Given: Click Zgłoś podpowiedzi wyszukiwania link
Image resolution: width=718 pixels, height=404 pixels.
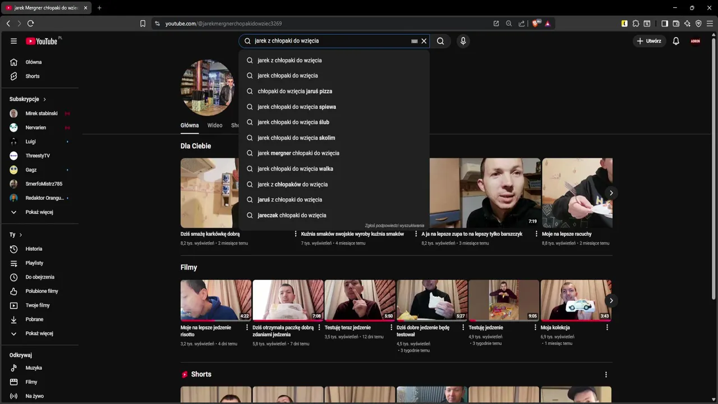Looking at the screenshot, I should 394,226.
